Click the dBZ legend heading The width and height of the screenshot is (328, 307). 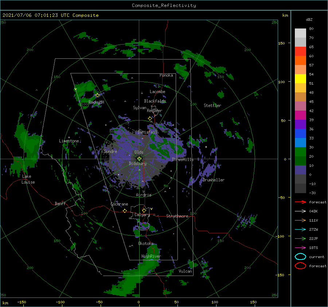click(x=309, y=19)
